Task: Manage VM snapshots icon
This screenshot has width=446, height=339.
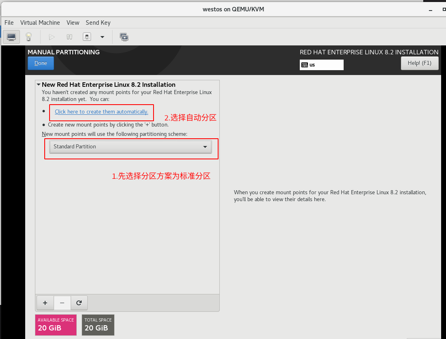Action: point(124,37)
